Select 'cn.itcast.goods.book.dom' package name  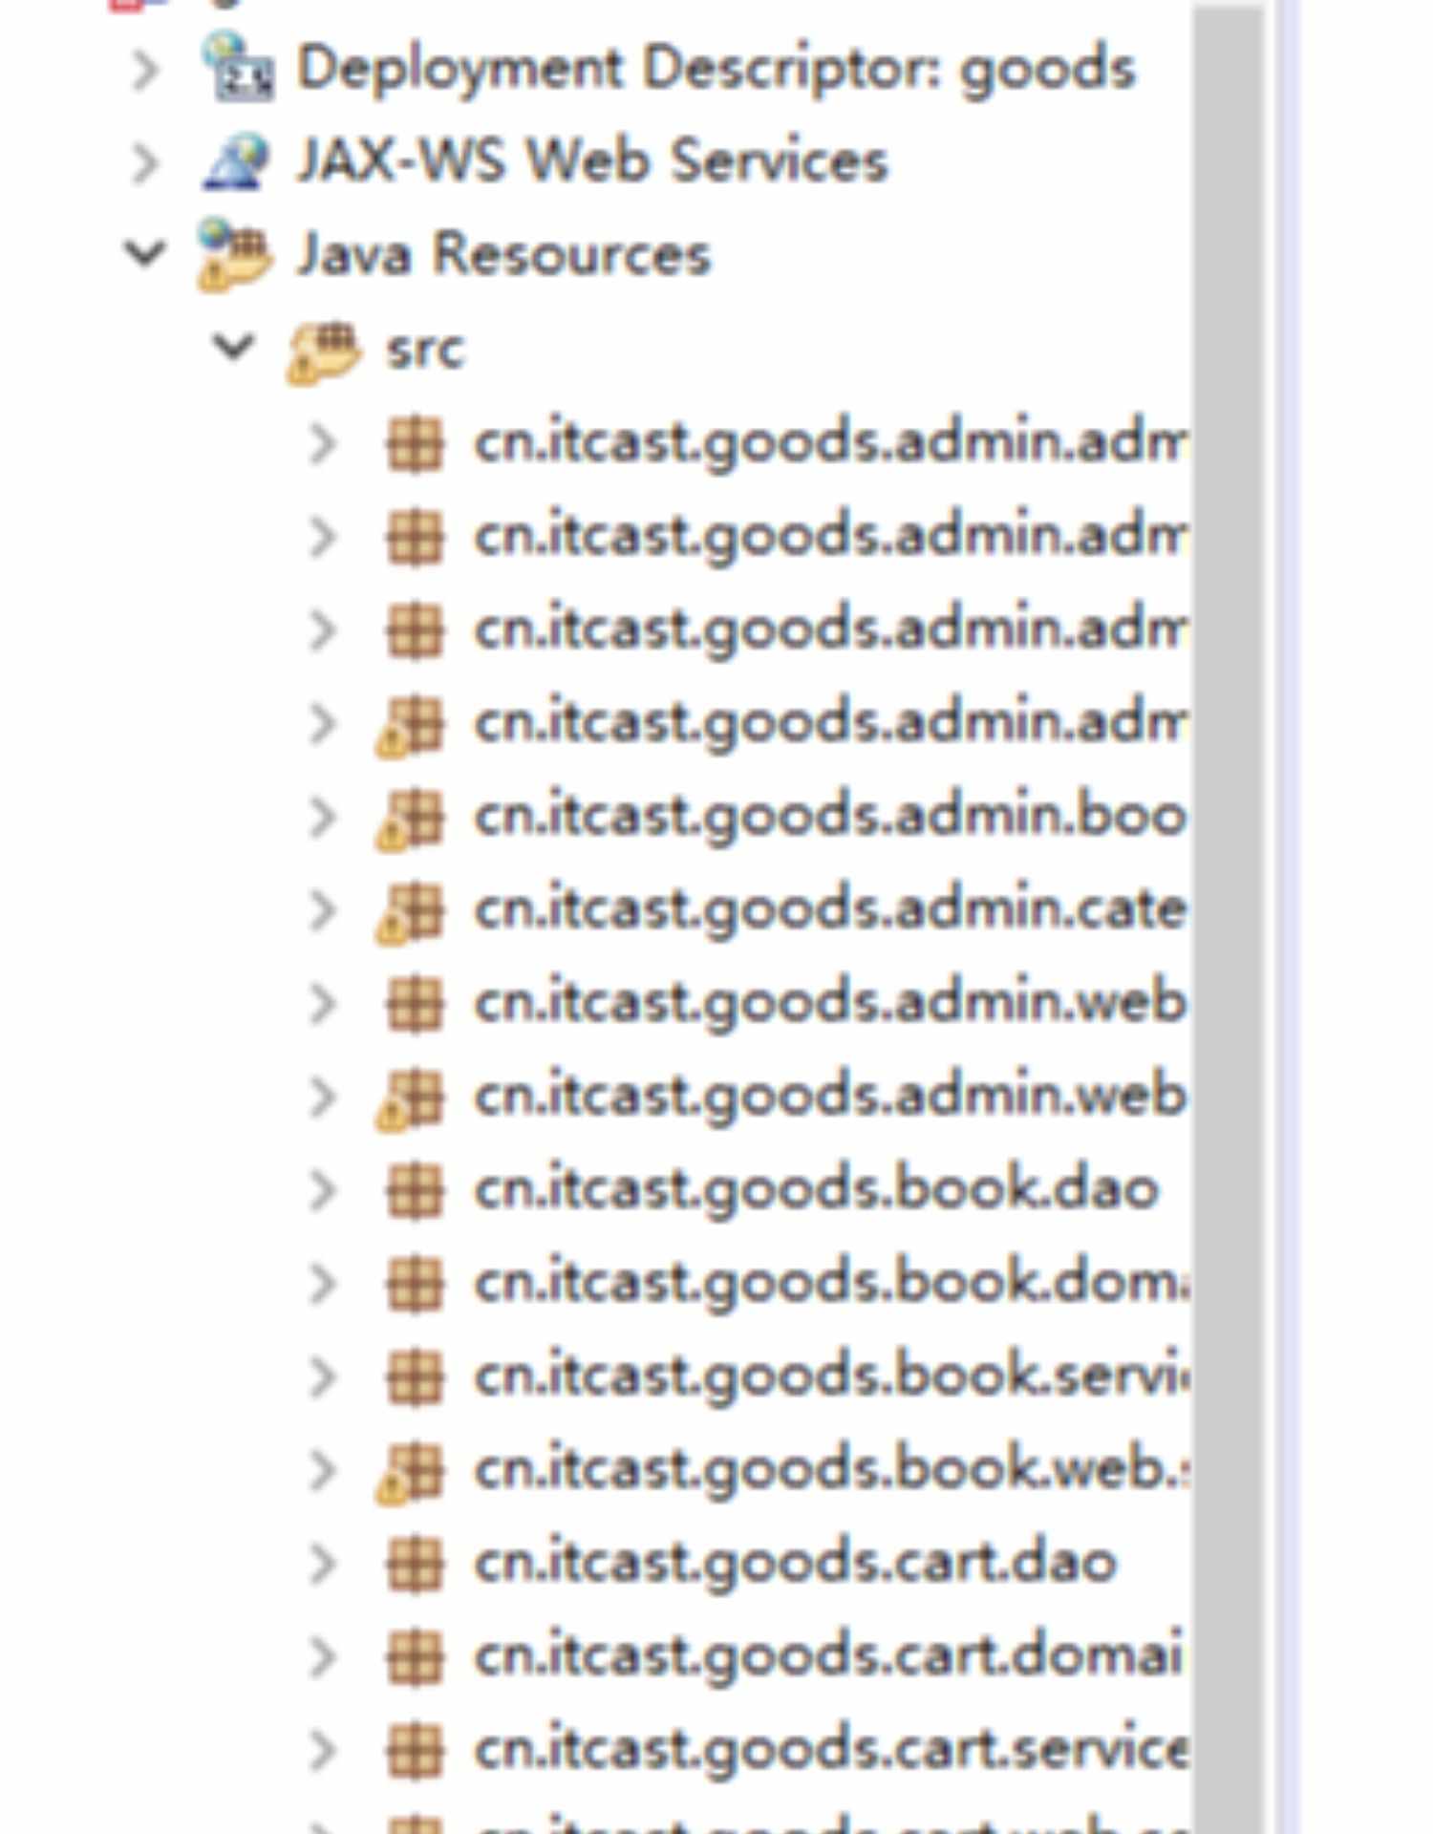tap(831, 1285)
